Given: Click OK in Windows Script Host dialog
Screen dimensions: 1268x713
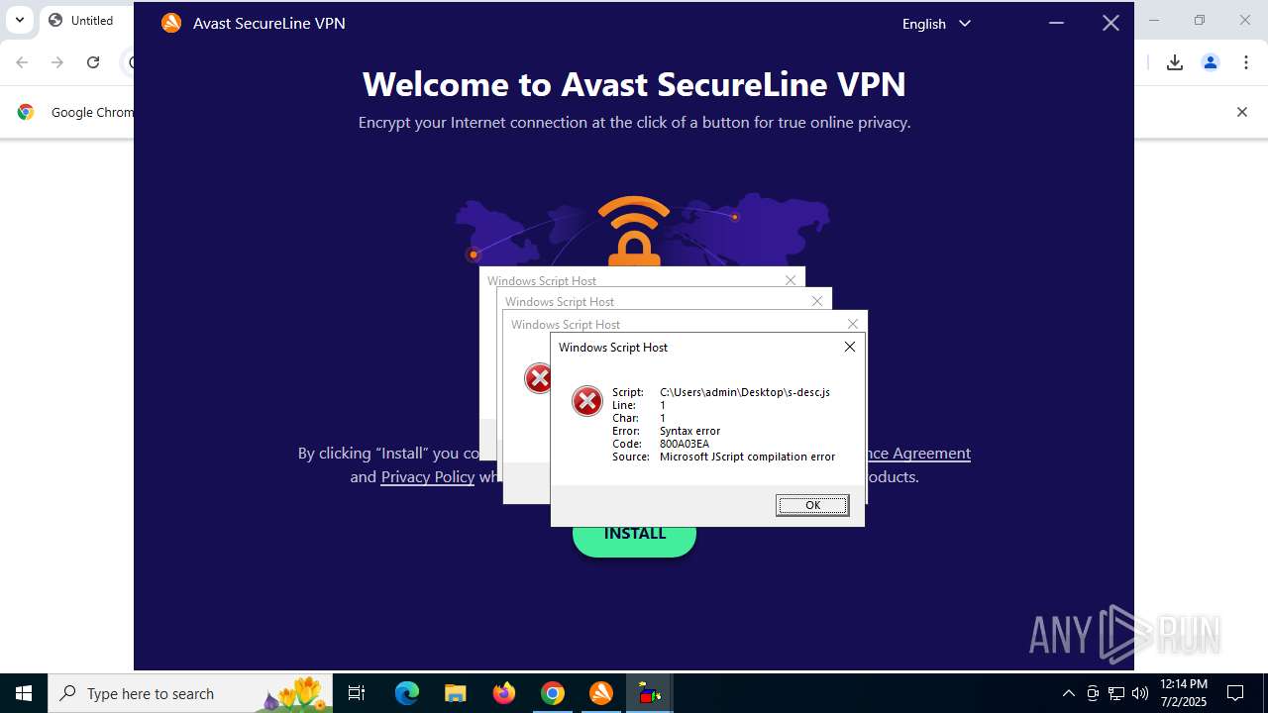Looking at the screenshot, I should point(812,505).
